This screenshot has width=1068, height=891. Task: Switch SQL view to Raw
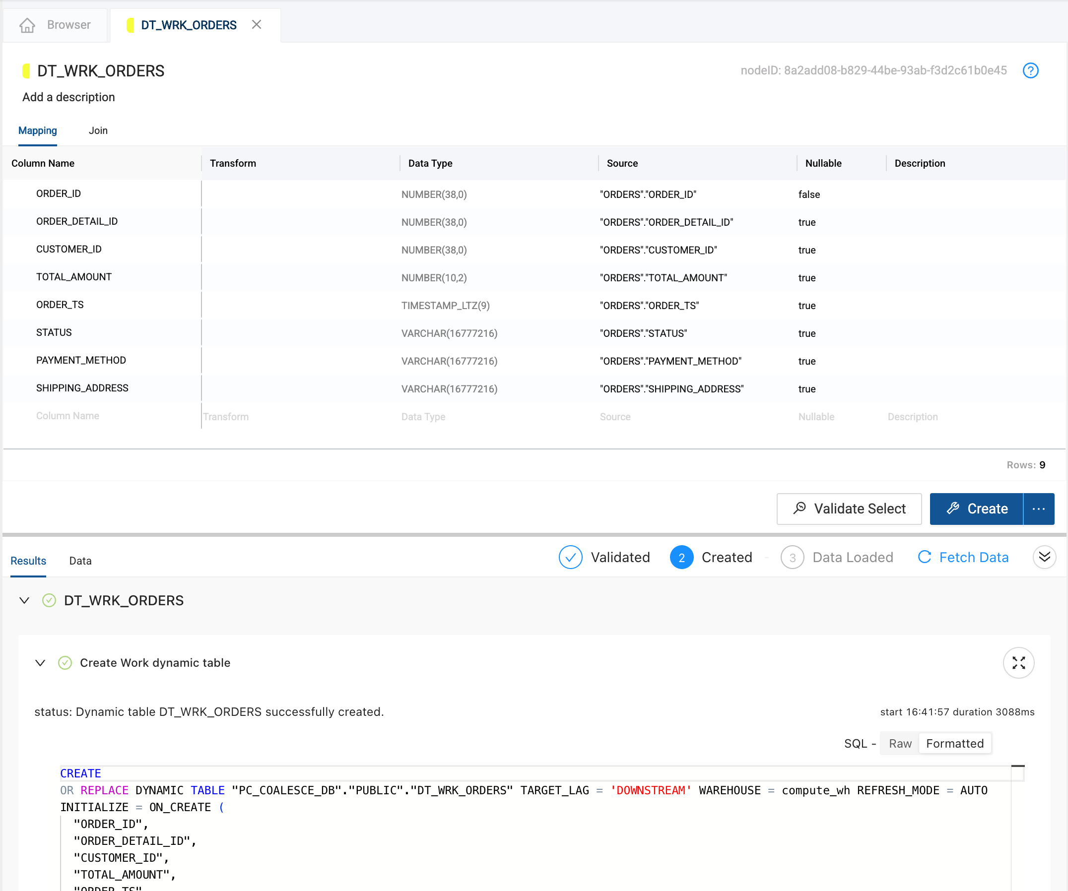(x=900, y=743)
